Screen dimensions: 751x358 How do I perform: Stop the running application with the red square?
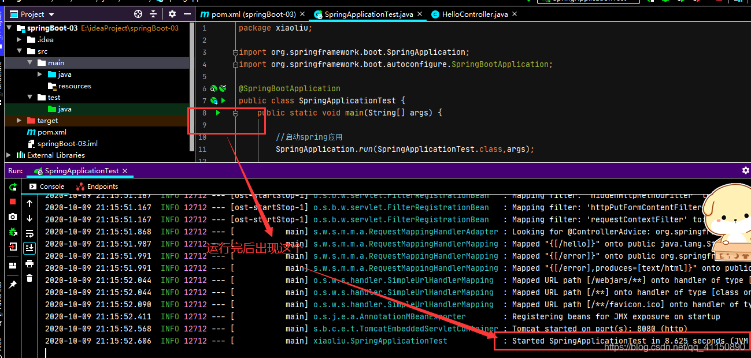click(x=13, y=202)
